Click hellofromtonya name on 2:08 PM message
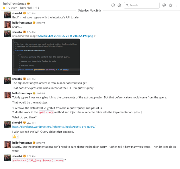The image size is (180, 169). click(x=22, y=142)
